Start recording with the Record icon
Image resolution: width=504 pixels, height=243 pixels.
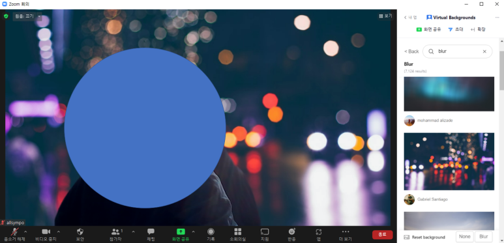click(211, 235)
